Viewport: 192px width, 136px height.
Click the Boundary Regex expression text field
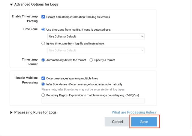93,101
